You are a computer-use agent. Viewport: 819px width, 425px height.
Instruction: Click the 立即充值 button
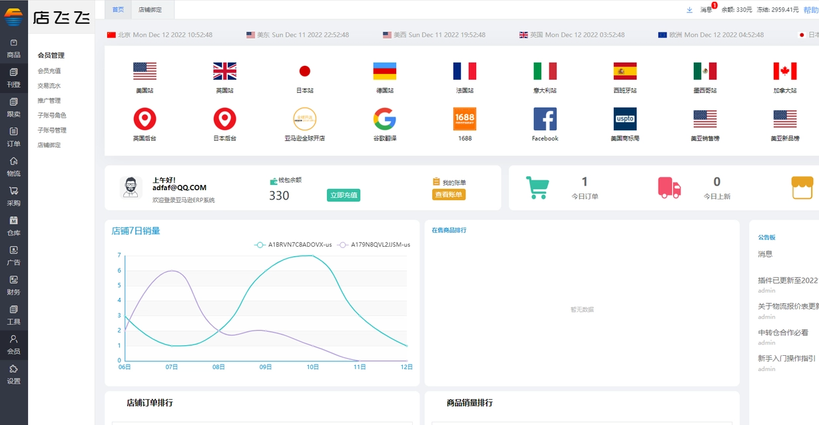point(344,195)
